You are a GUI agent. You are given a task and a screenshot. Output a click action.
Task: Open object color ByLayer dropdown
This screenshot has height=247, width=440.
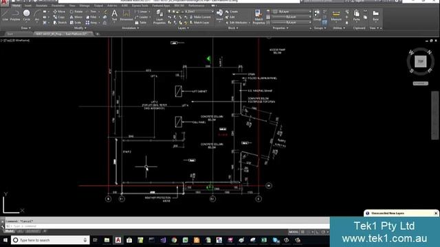point(291,12)
